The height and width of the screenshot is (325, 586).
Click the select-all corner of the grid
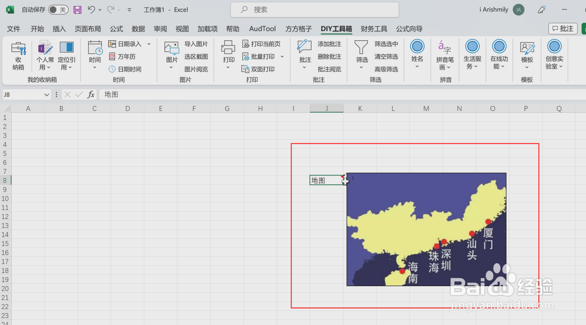[x=6, y=109]
